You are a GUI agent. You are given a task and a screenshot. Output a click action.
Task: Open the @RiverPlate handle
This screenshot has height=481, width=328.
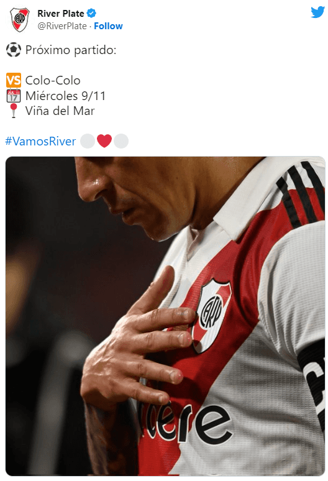tap(62, 26)
